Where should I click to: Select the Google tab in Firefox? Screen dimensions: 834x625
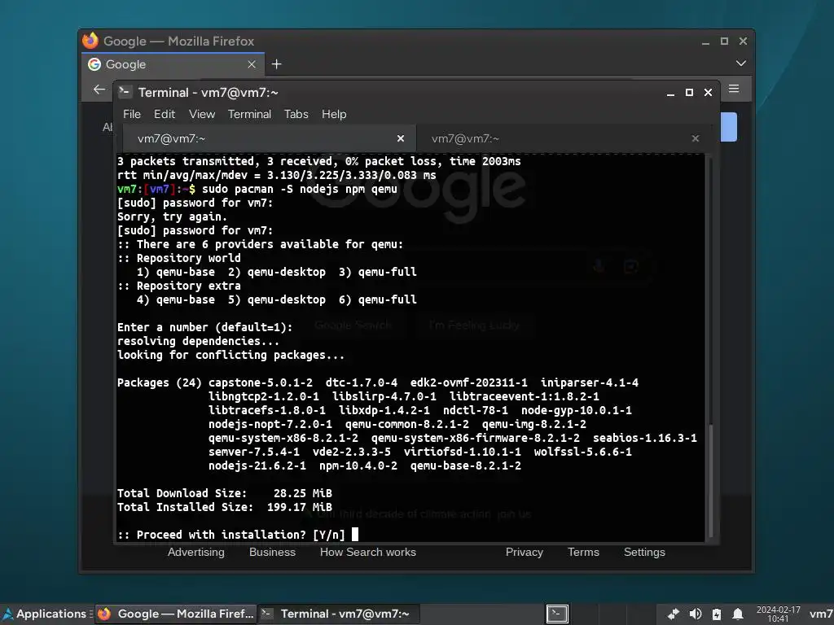(x=174, y=64)
